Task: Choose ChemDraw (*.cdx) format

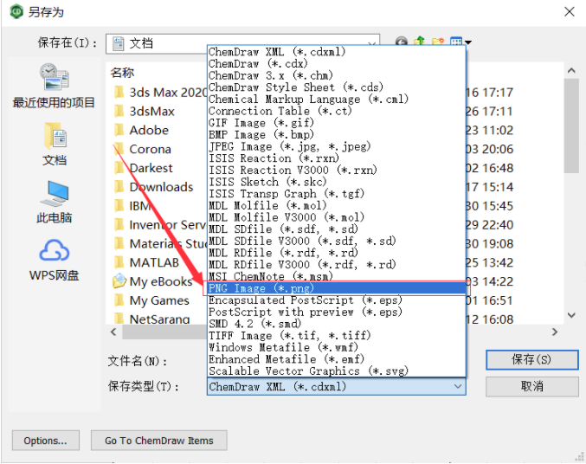Action: point(337,63)
